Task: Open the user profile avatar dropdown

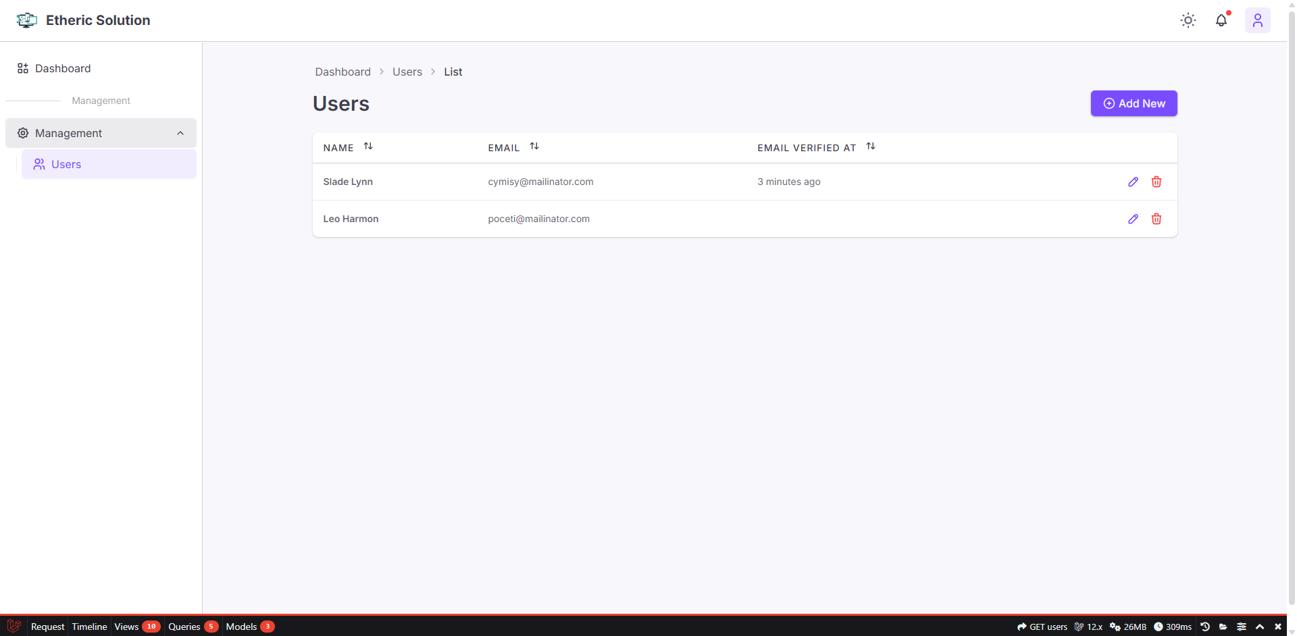Action: [x=1258, y=20]
